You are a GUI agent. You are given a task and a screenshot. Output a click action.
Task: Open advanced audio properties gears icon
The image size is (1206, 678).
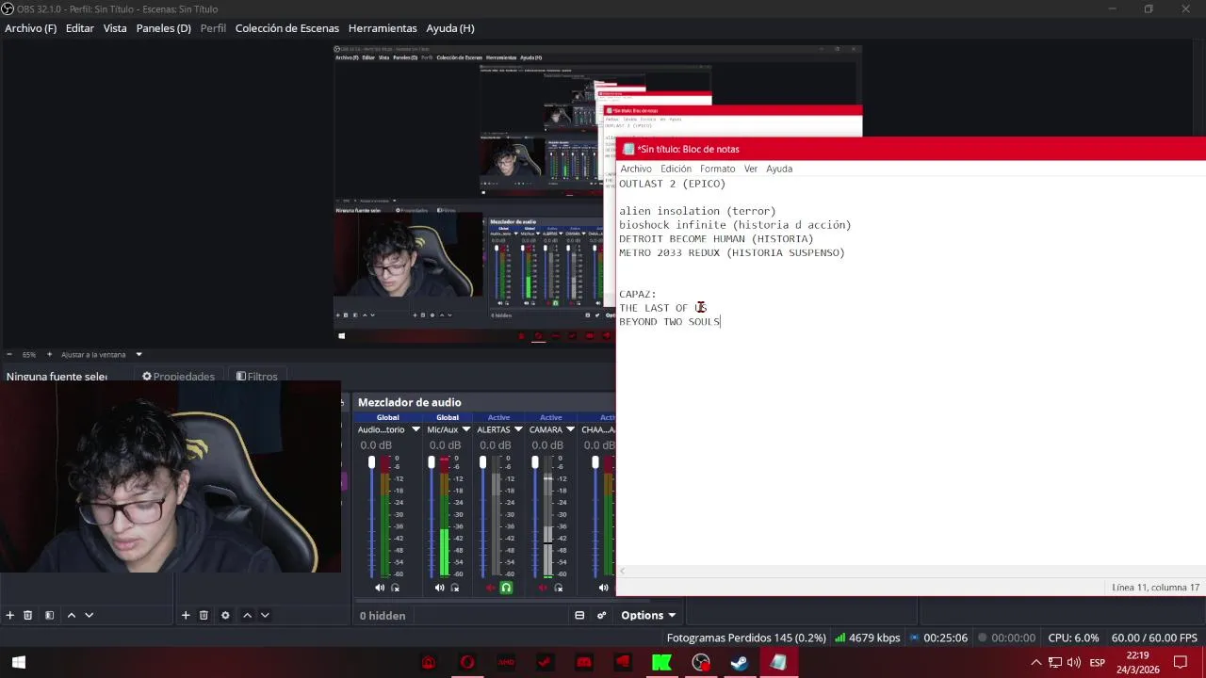click(602, 615)
